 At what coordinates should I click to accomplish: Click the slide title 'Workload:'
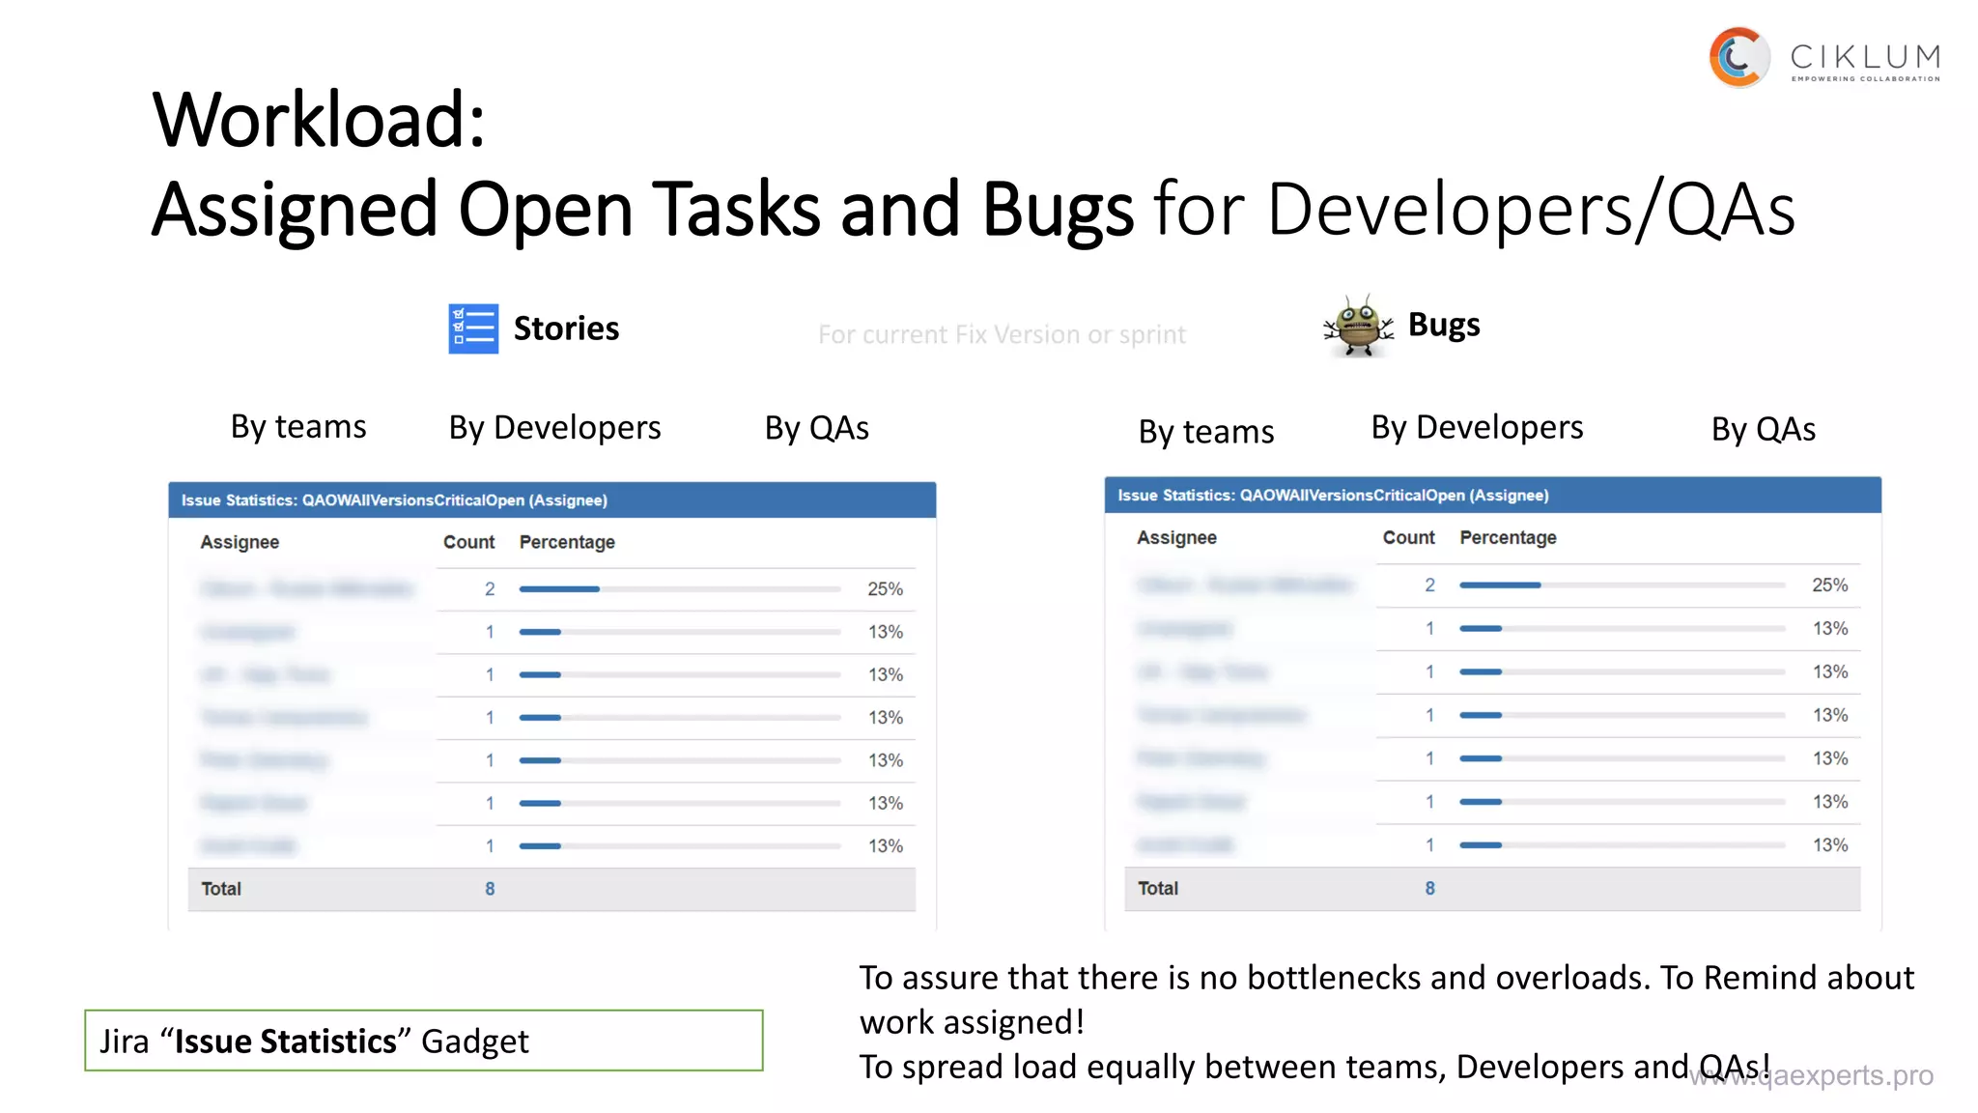click(319, 119)
